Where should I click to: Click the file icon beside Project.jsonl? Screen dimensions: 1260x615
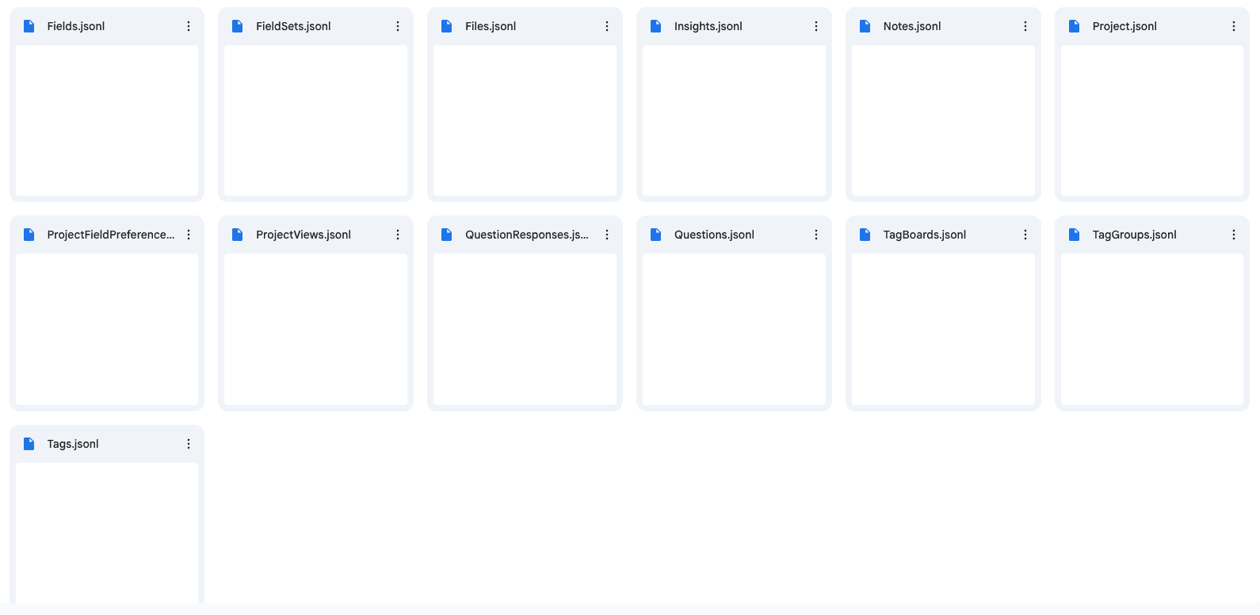click(1075, 26)
